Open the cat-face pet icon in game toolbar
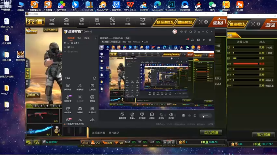 tap(143, 21)
